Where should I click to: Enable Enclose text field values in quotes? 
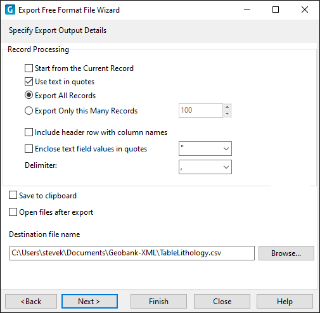pos(29,149)
